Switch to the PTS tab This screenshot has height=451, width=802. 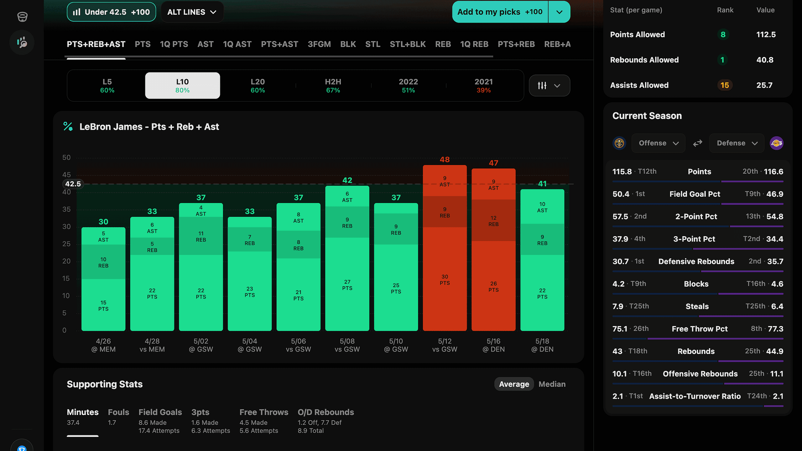[x=143, y=44]
